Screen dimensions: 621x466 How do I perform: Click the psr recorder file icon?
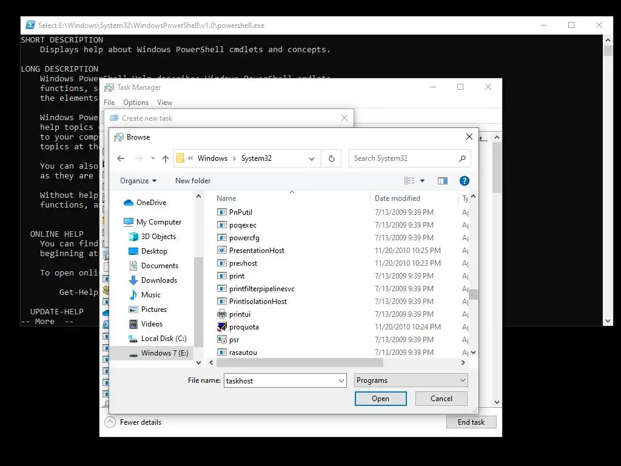[222, 340]
